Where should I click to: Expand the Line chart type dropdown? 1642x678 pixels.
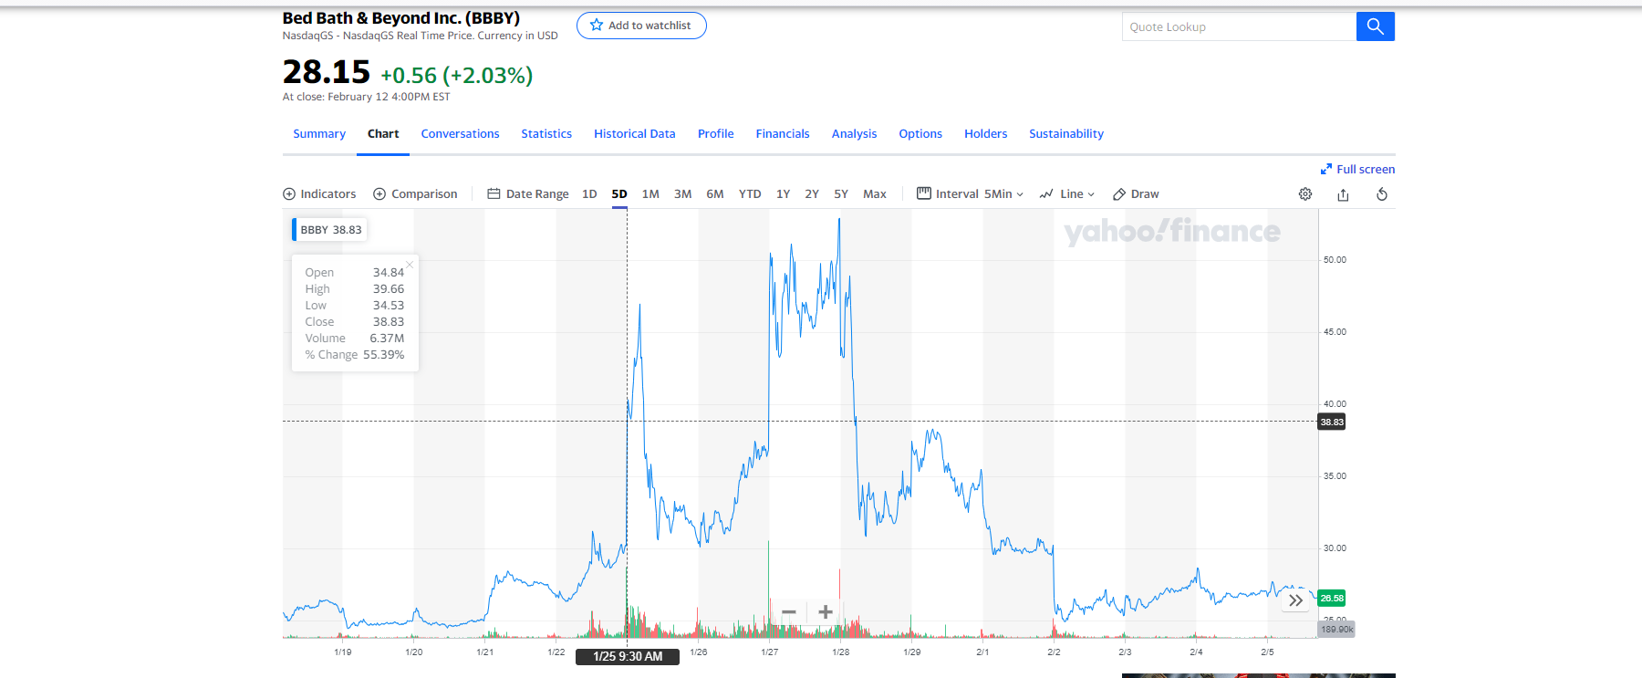tap(1067, 194)
